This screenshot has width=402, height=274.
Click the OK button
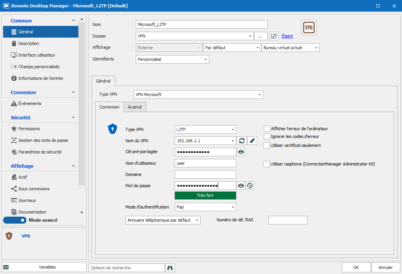tap(356, 267)
